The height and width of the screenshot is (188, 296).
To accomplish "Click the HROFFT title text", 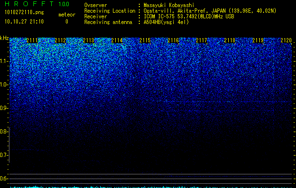I will coord(29,4).
